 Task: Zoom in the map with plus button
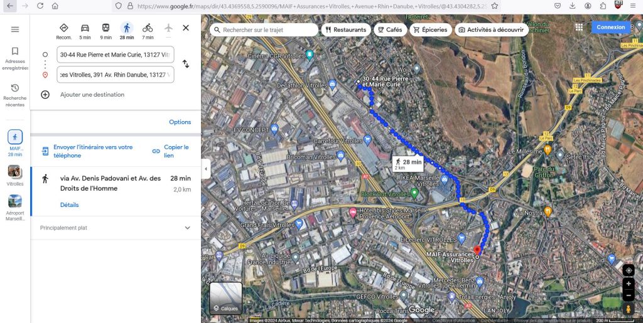pos(629,284)
